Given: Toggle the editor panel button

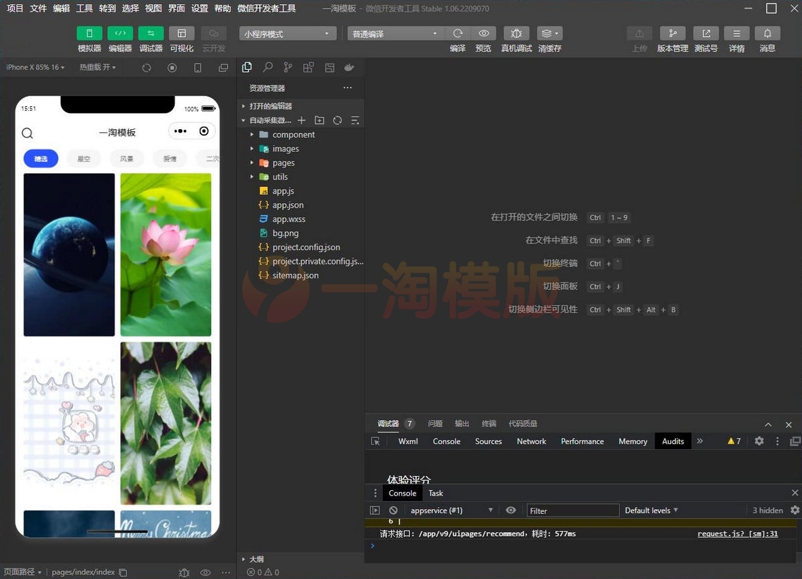Looking at the screenshot, I should pyautogui.click(x=120, y=33).
